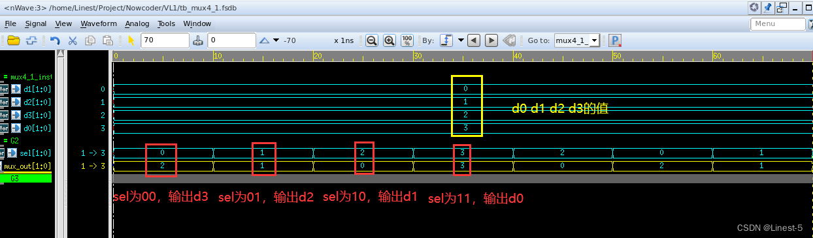The width and height of the screenshot is (813, 238).
Task: Open the Tools menu
Action: (166, 23)
